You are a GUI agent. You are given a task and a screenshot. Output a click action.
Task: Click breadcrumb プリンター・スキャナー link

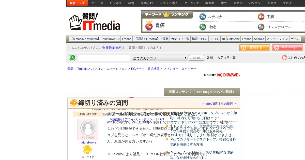(x=180, y=69)
